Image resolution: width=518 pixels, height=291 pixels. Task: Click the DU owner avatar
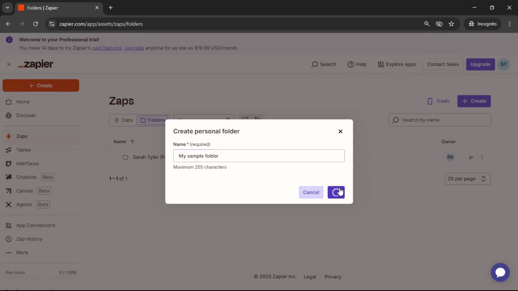coord(450,157)
